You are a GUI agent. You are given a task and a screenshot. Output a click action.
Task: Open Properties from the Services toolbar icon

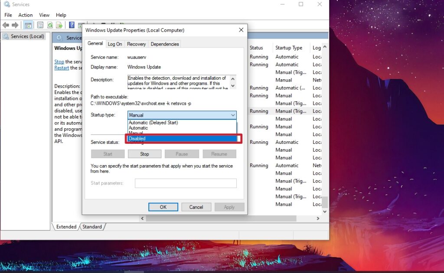pyautogui.click(x=40, y=25)
